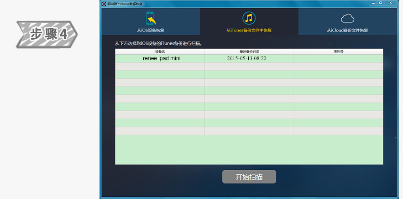Click the backup time 2015-05-13 08:22

pyautogui.click(x=246, y=58)
